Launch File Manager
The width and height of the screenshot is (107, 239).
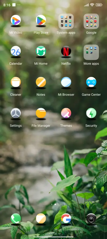coord(41,113)
